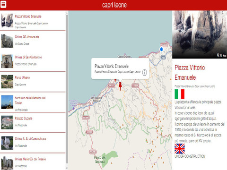Open Chiesa N. S. di Czestochowa entry

click(x=33, y=143)
